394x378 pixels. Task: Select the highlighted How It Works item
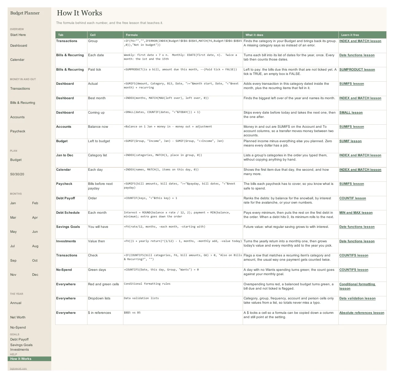click(29, 359)
